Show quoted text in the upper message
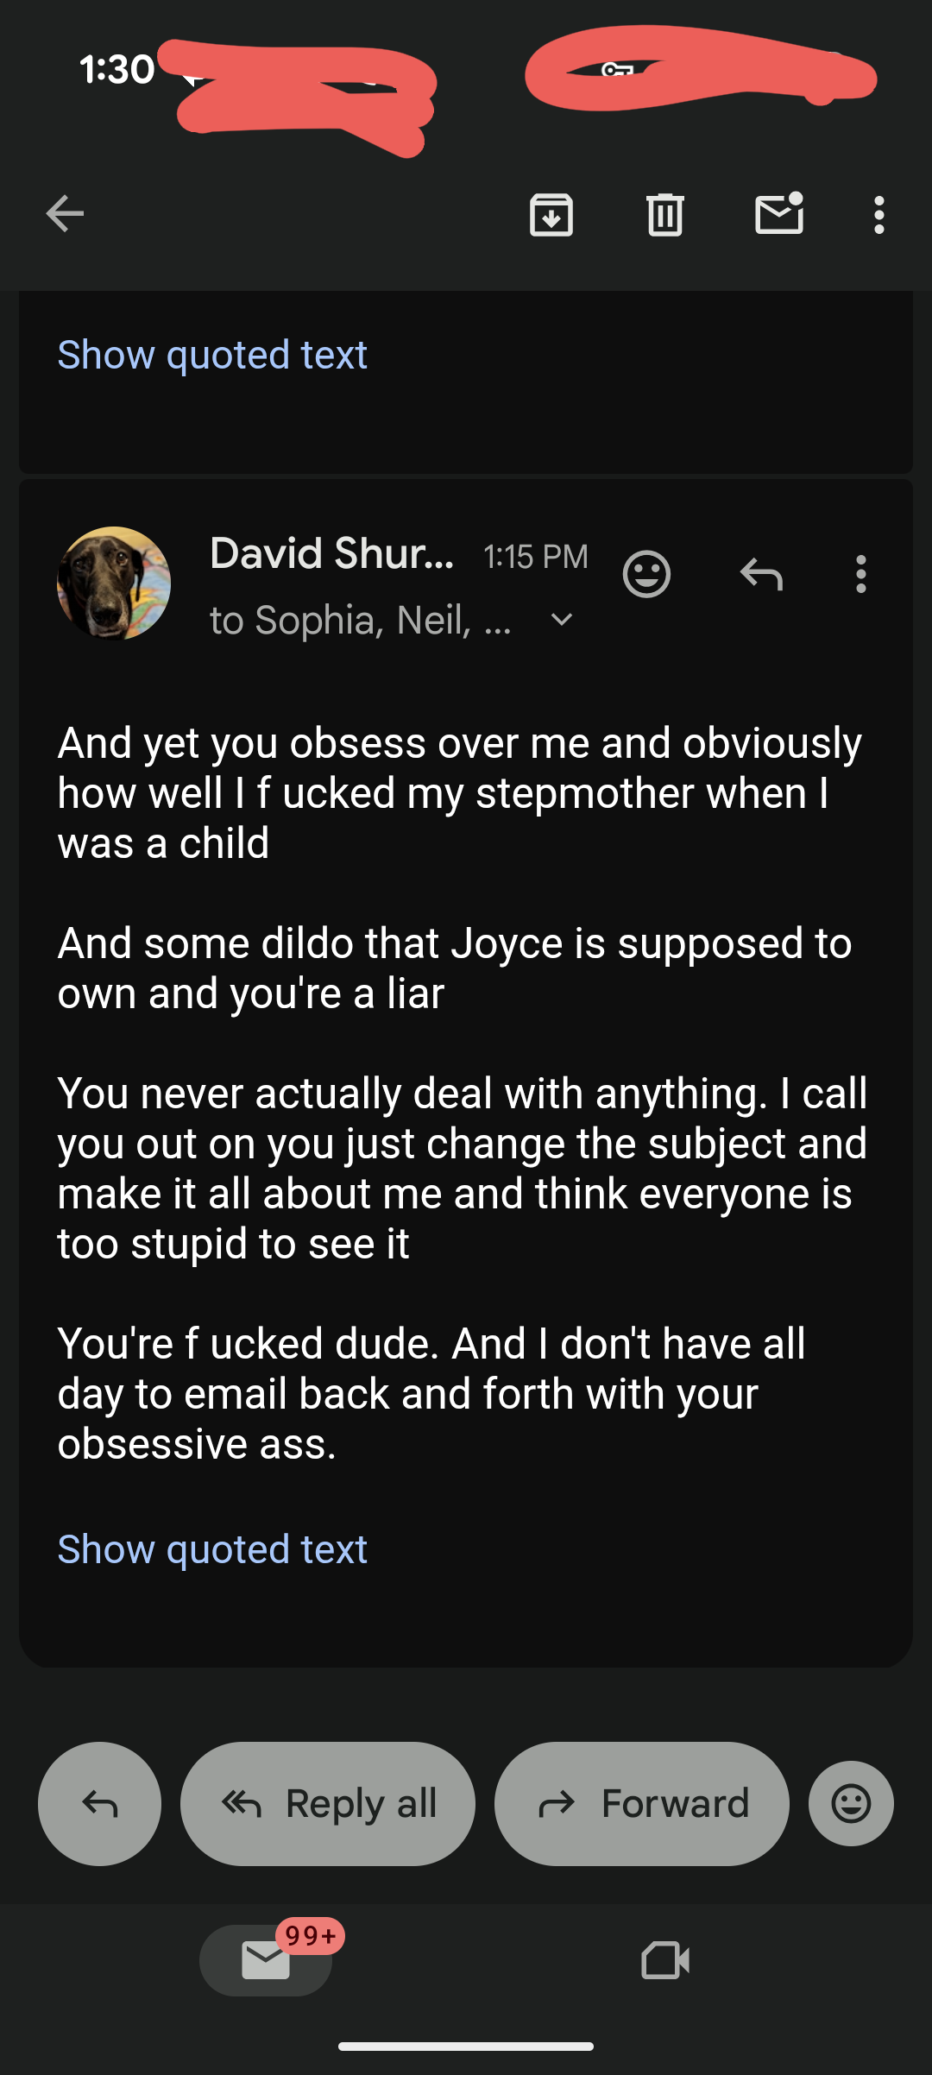 click(212, 355)
